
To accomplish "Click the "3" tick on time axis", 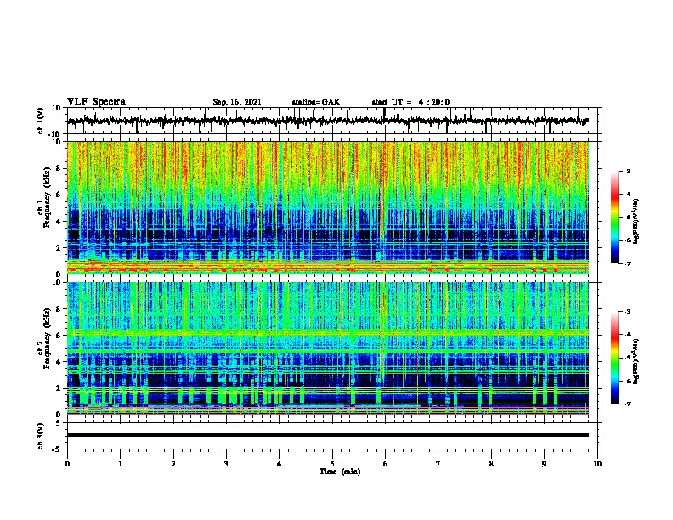I will pos(226,464).
